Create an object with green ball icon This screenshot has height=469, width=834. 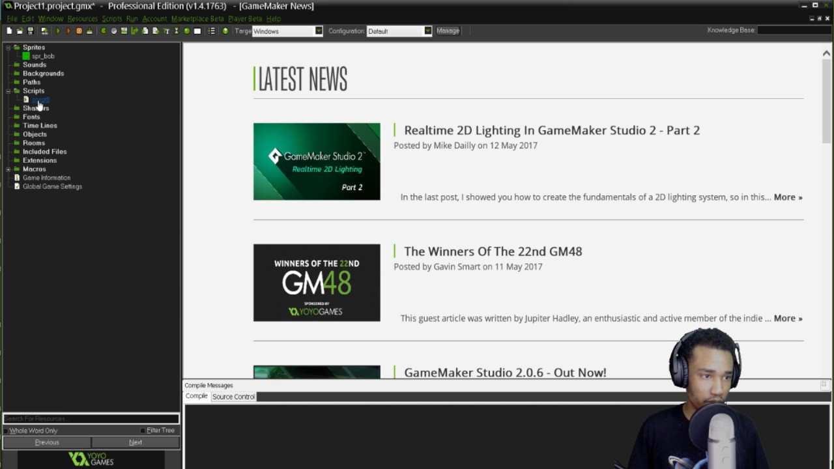coord(186,31)
